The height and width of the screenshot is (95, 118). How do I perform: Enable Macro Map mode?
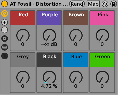tap(93, 4)
